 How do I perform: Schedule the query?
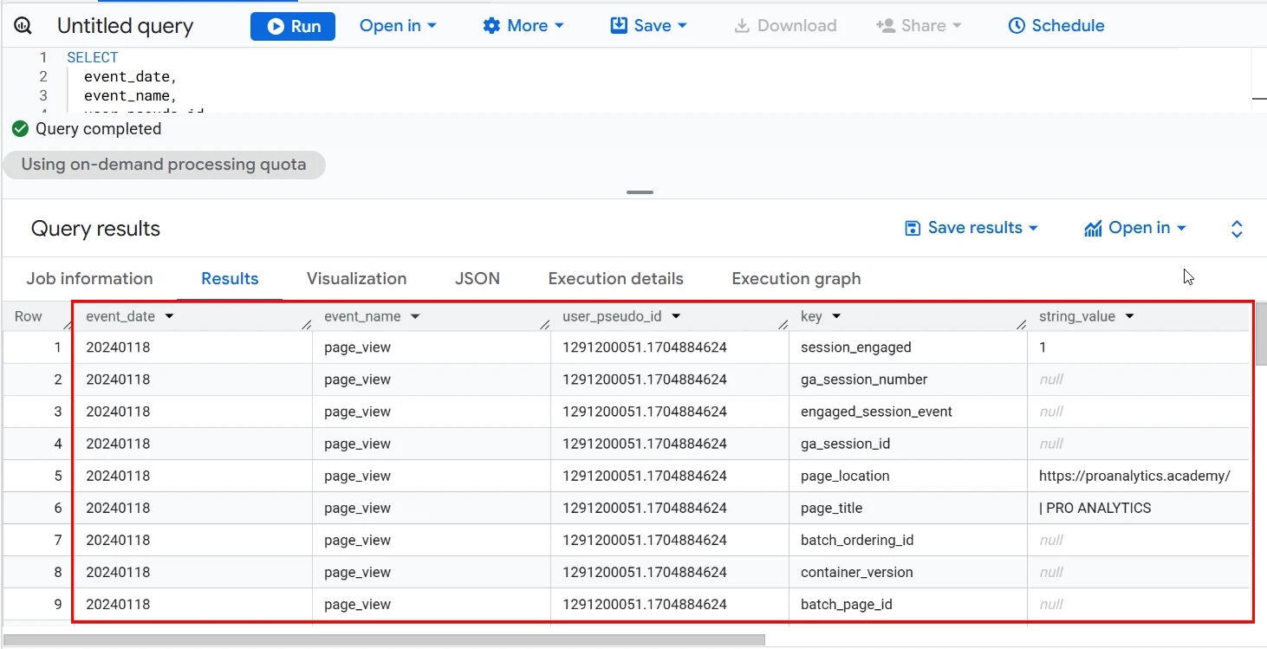(x=1056, y=26)
